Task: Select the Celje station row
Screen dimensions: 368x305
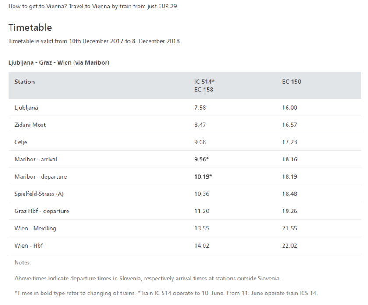Action: pos(21,142)
